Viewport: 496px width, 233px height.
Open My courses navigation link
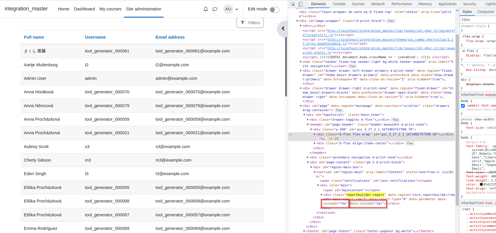[x=110, y=9]
